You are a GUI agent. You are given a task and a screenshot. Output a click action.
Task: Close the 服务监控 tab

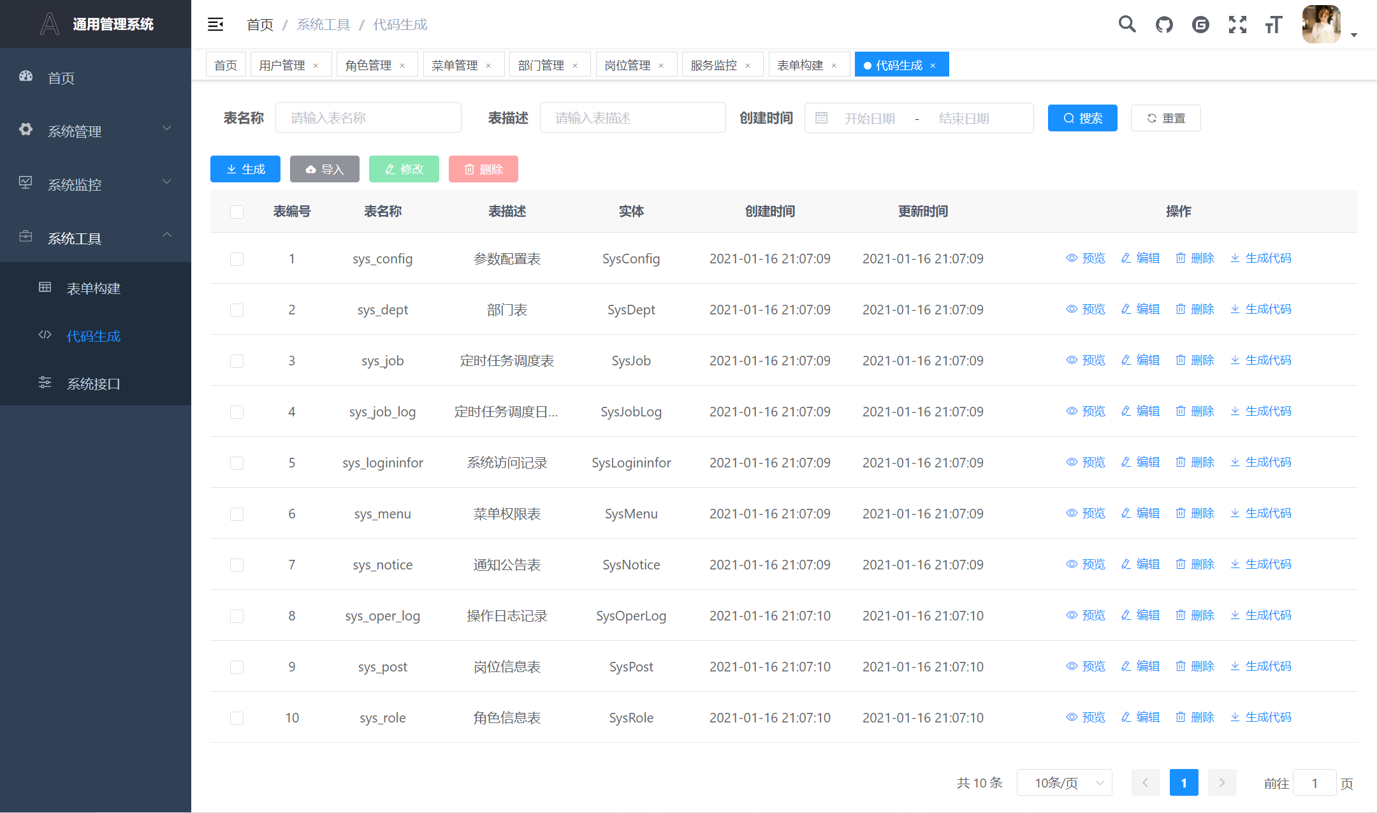748,66
